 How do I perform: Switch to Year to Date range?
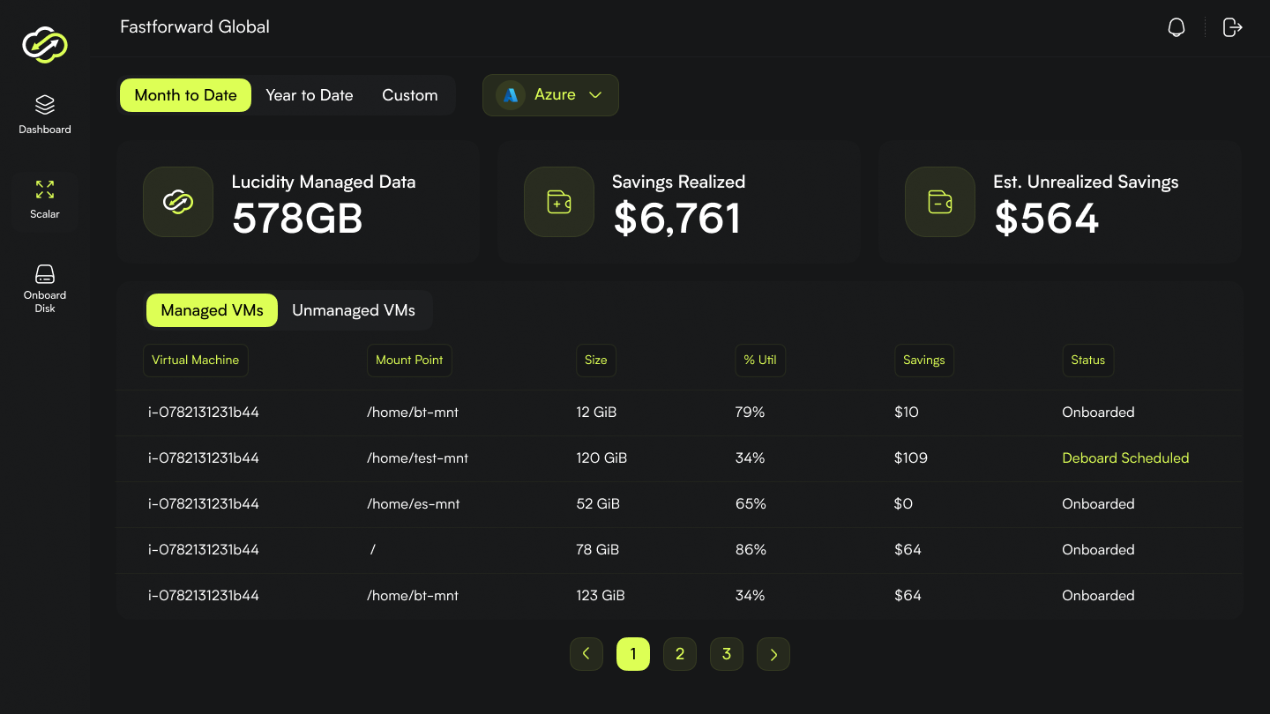tap(310, 95)
